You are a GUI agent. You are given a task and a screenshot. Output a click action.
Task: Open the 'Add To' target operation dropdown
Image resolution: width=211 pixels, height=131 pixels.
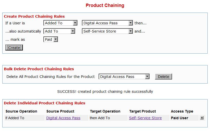coord(59,31)
